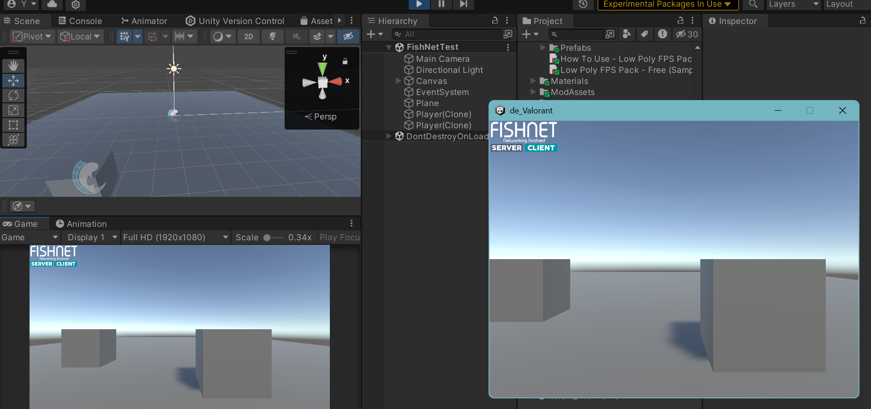Select the Scale tool
Image resolution: width=871 pixels, height=409 pixels.
point(13,110)
